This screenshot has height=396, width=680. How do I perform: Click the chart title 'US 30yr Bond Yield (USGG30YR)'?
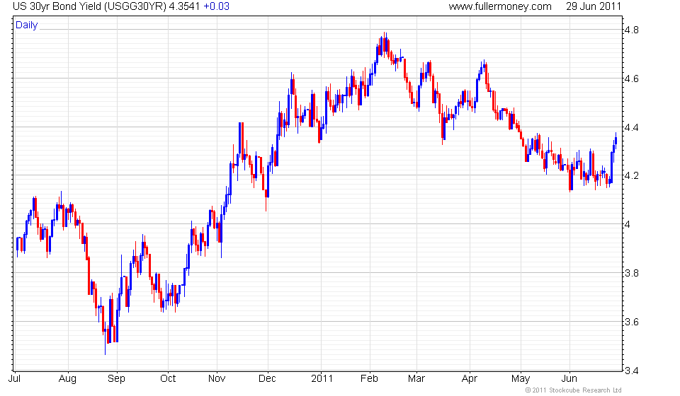pos(89,6)
